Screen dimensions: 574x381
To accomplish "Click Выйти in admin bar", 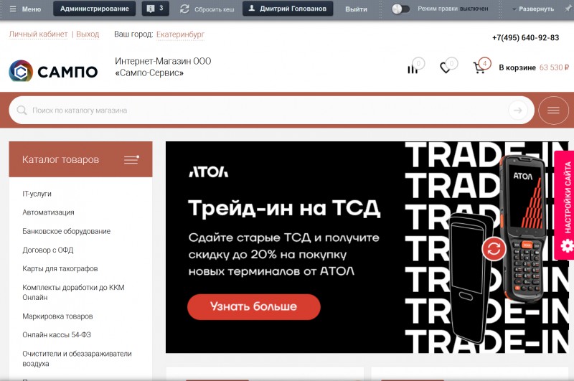I will pyautogui.click(x=356, y=9).
